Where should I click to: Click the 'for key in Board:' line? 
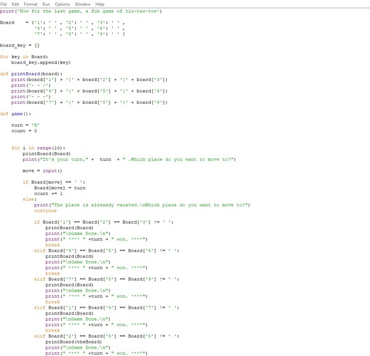click(24, 57)
